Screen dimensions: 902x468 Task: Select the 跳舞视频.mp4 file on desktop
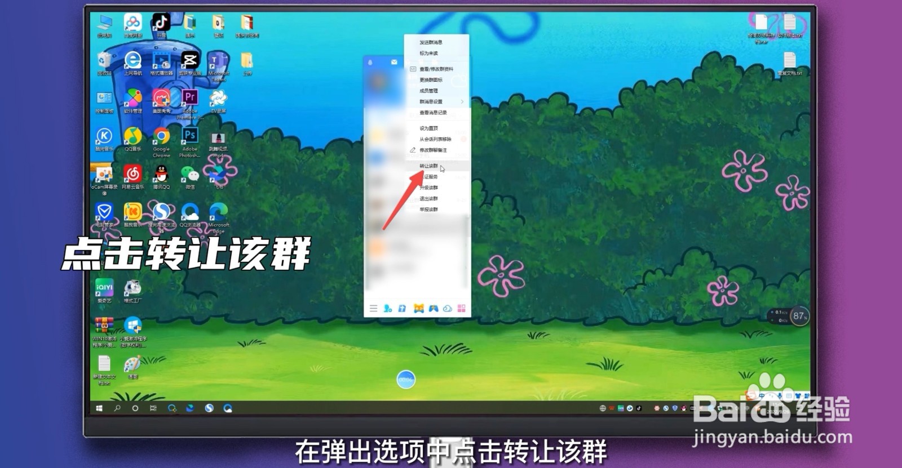[x=219, y=145]
